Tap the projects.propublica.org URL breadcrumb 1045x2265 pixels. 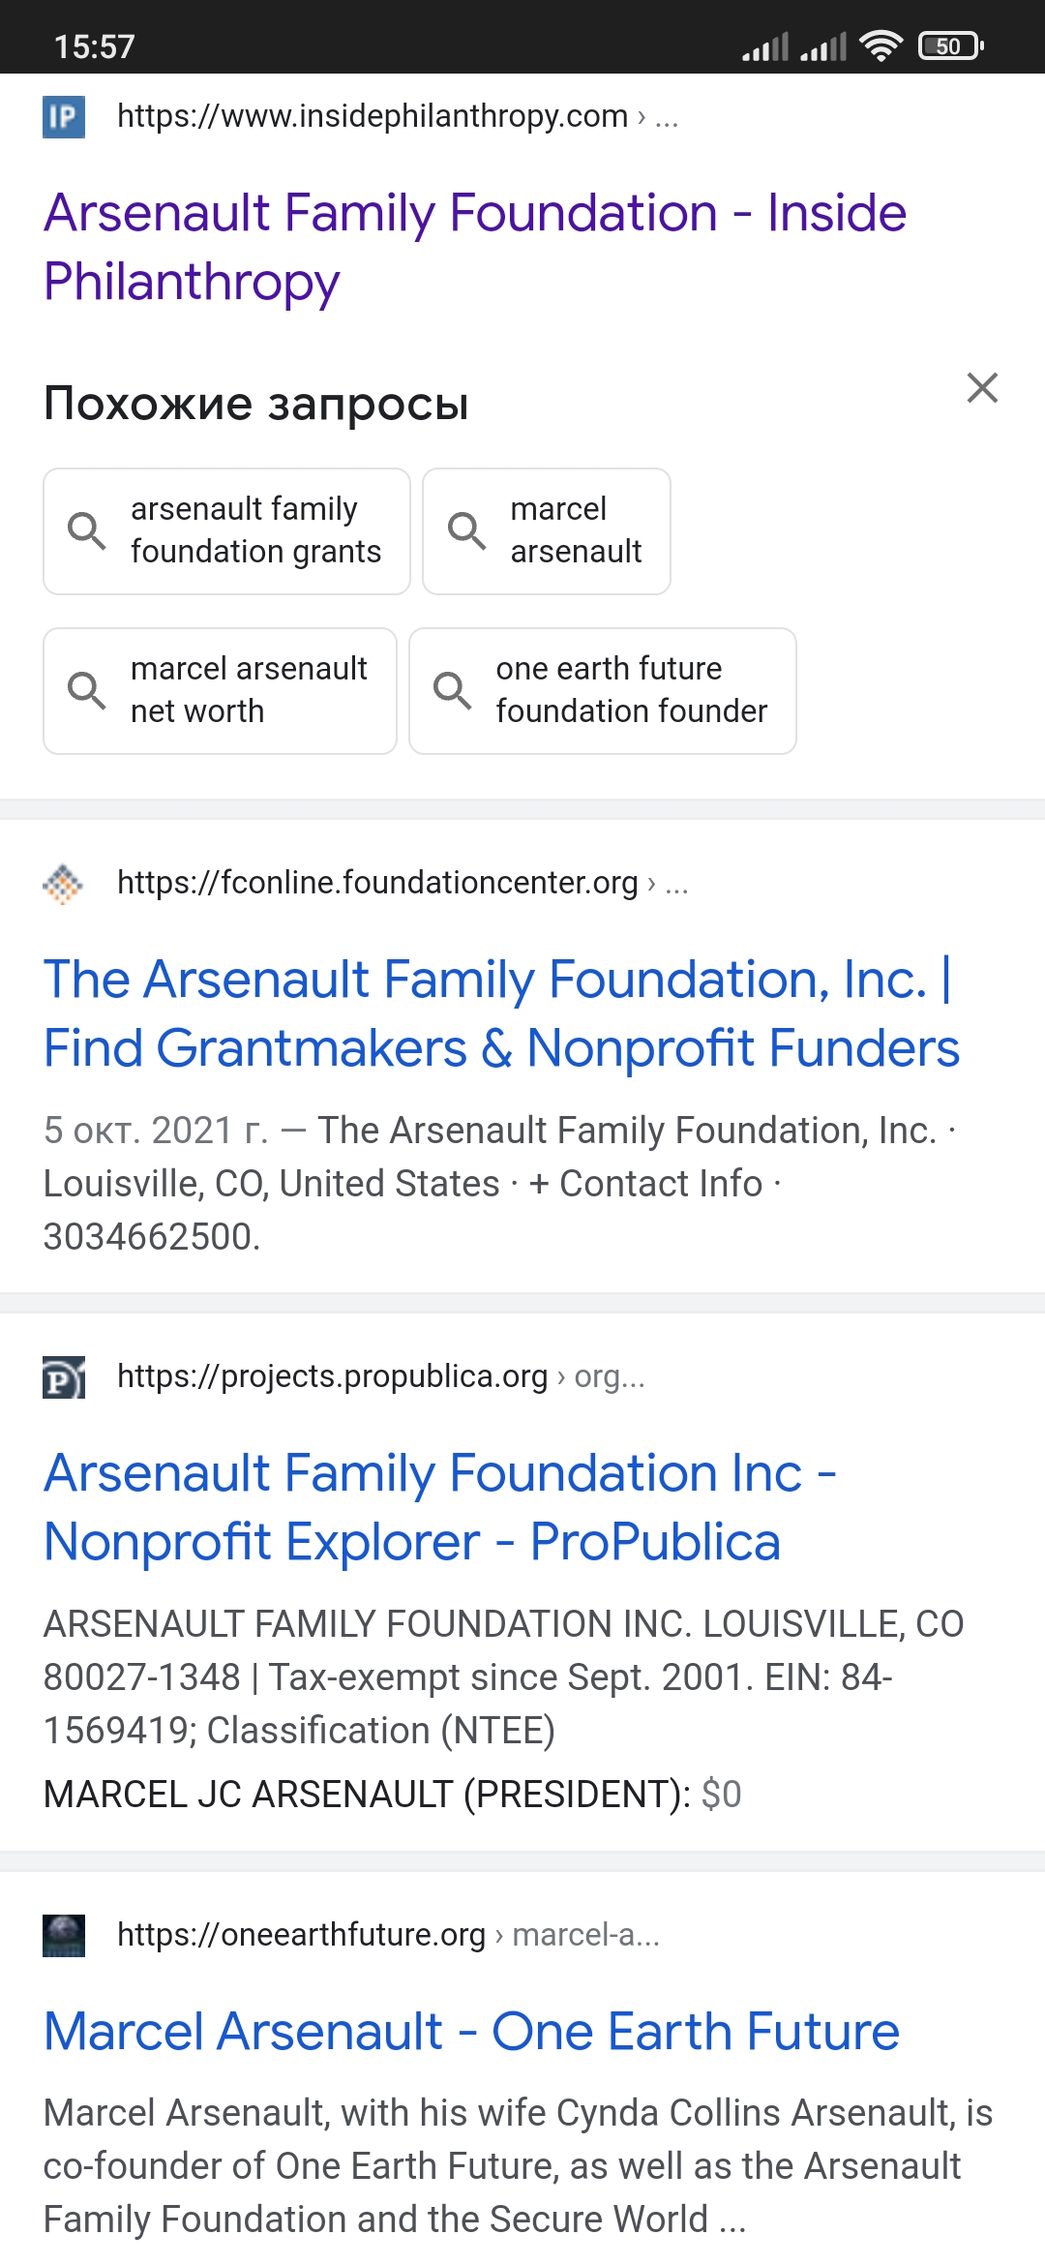[332, 1376]
